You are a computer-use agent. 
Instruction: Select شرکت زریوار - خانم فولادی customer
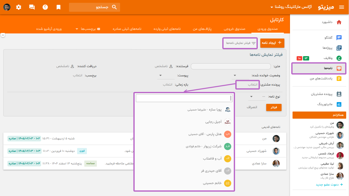click(x=184, y=146)
